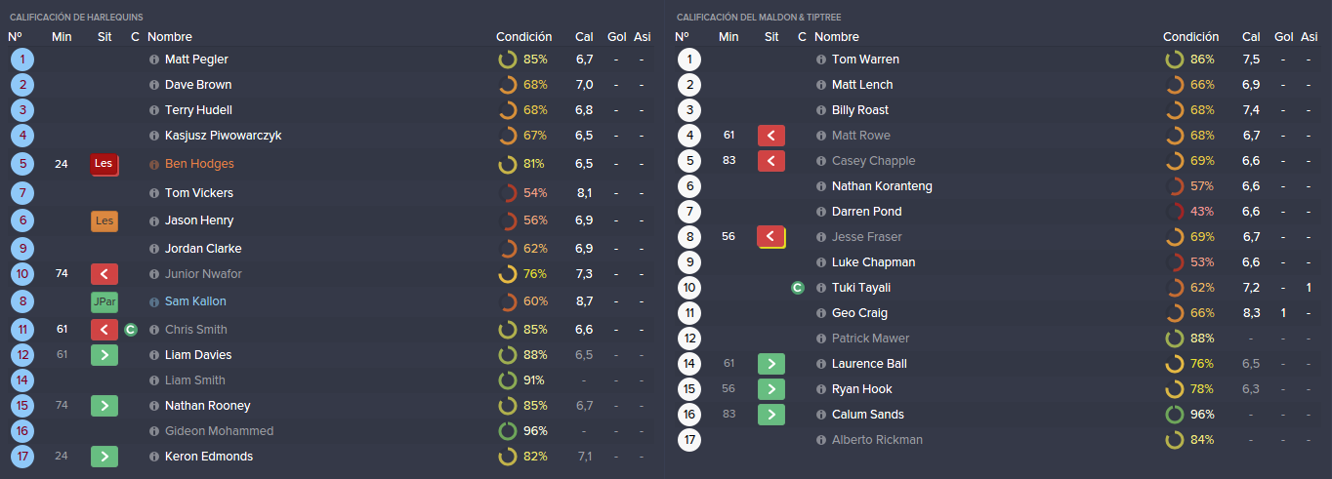Click Tuki Tayali's captain C badge
The height and width of the screenshot is (479, 1332).
(x=798, y=288)
